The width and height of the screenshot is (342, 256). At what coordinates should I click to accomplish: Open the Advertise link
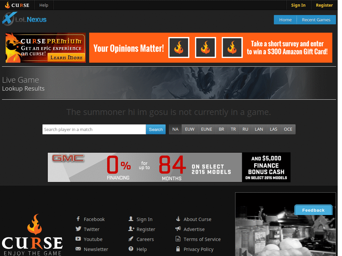coord(194,229)
